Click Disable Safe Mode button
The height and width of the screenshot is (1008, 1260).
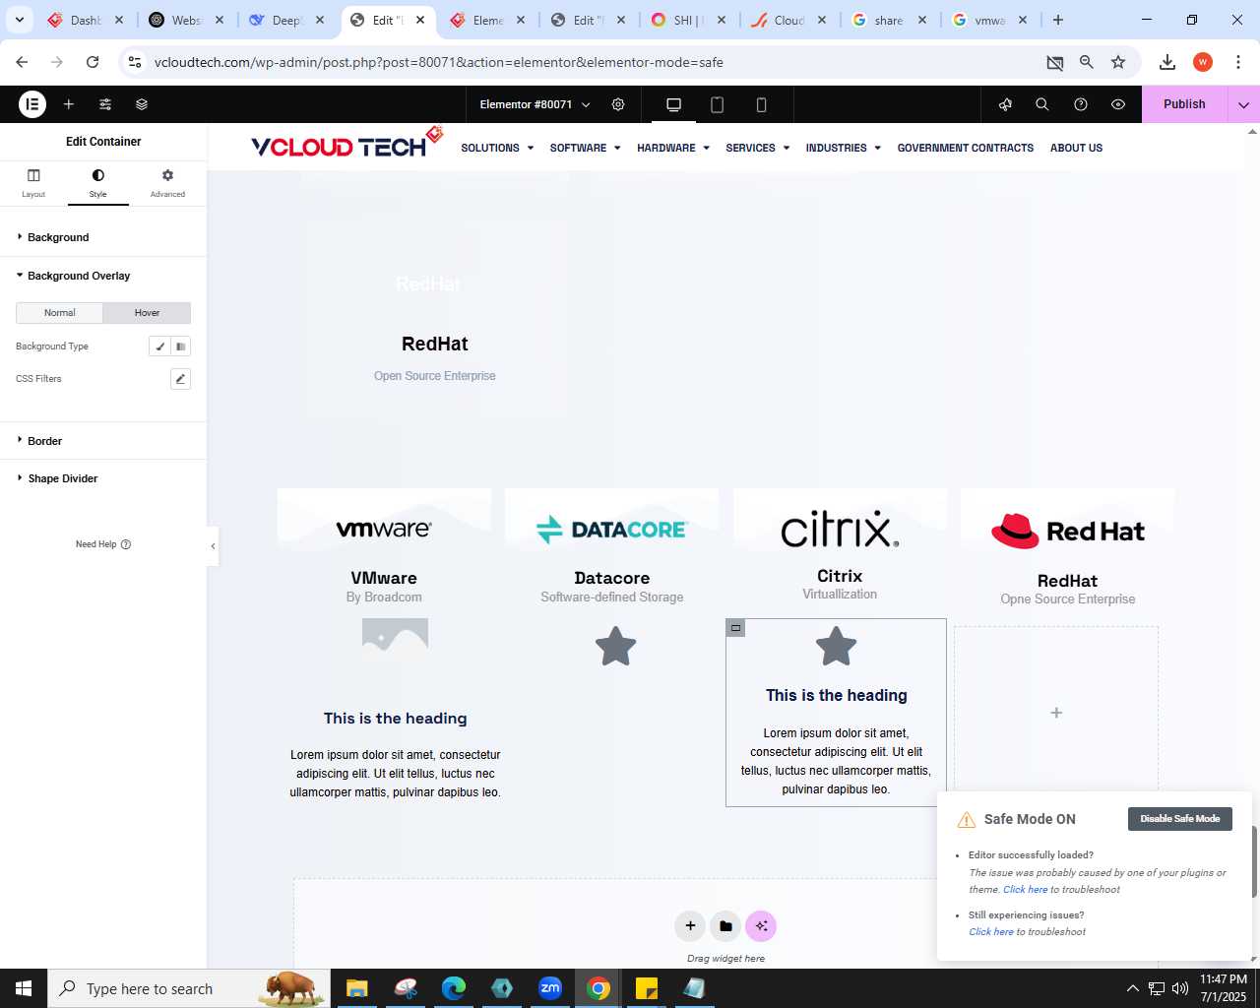click(x=1179, y=819)
